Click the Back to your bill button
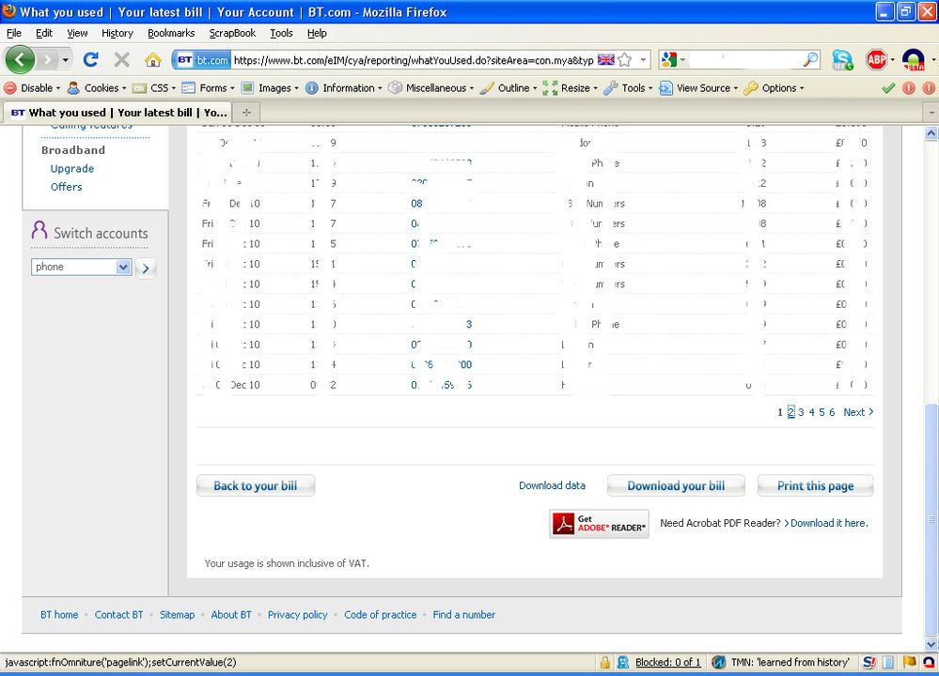This screenshot has width=939, height=676. pyautogui.click(x=255, y=486)
